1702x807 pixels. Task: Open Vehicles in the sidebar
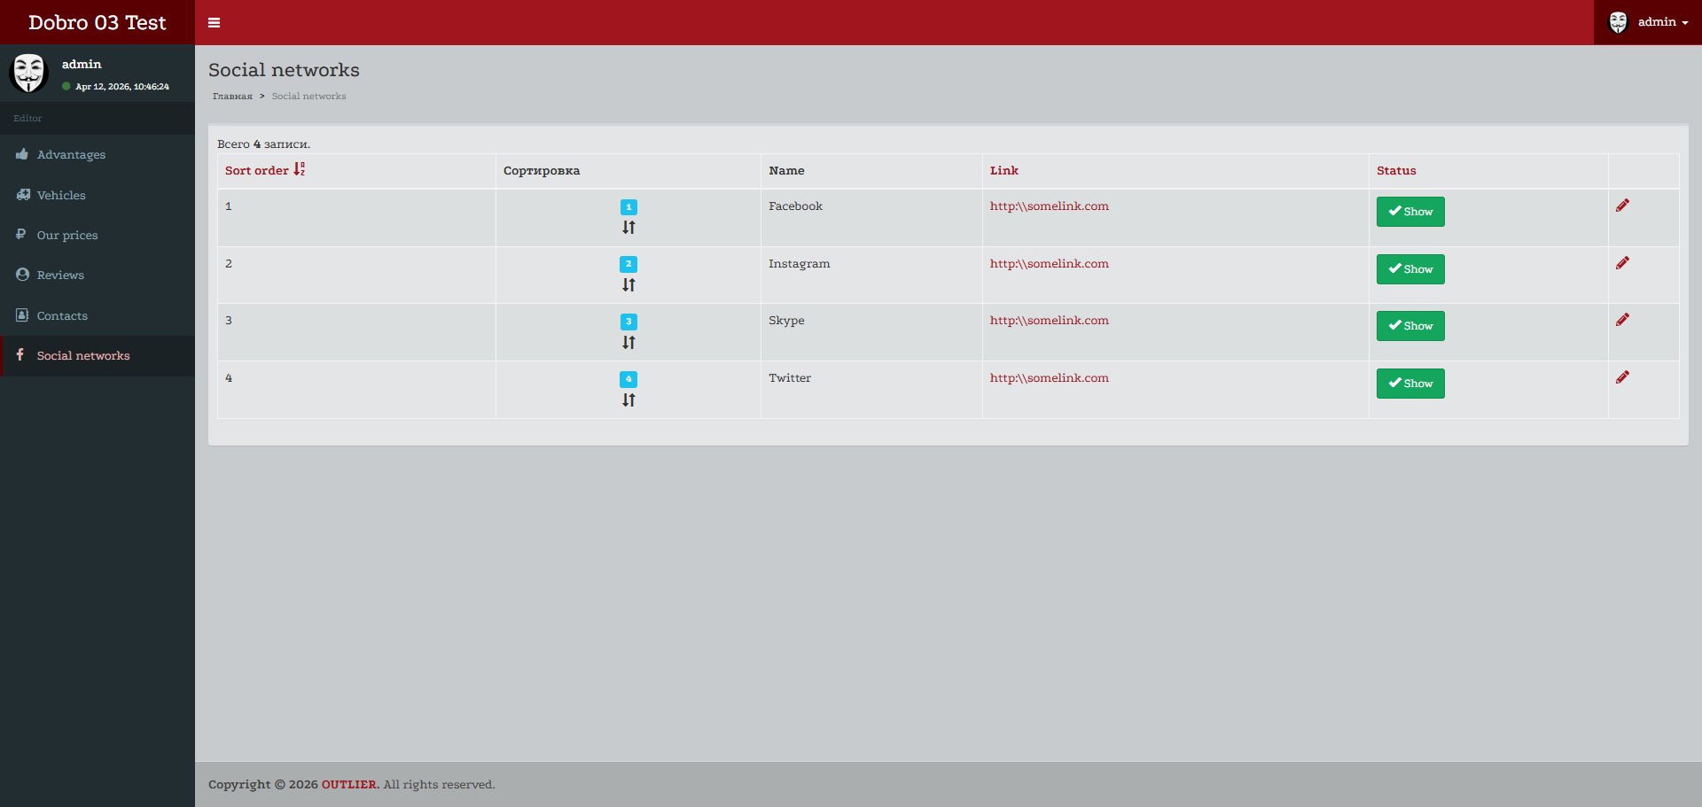[x=61, y=195]
